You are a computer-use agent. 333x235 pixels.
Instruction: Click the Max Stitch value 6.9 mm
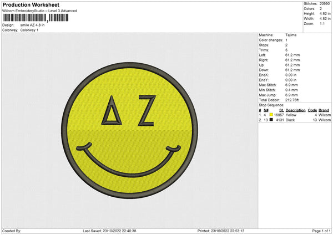coord(291,85)
